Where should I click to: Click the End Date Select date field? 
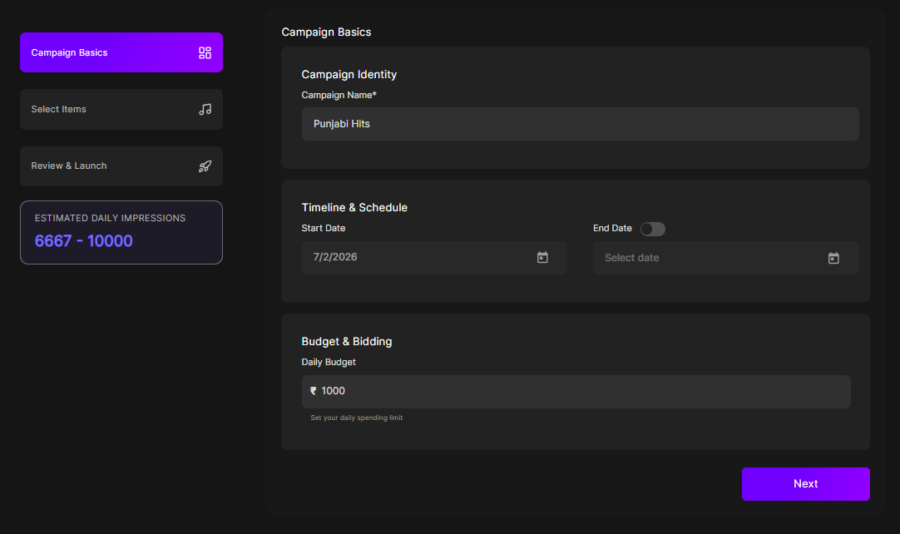point(725,258)
